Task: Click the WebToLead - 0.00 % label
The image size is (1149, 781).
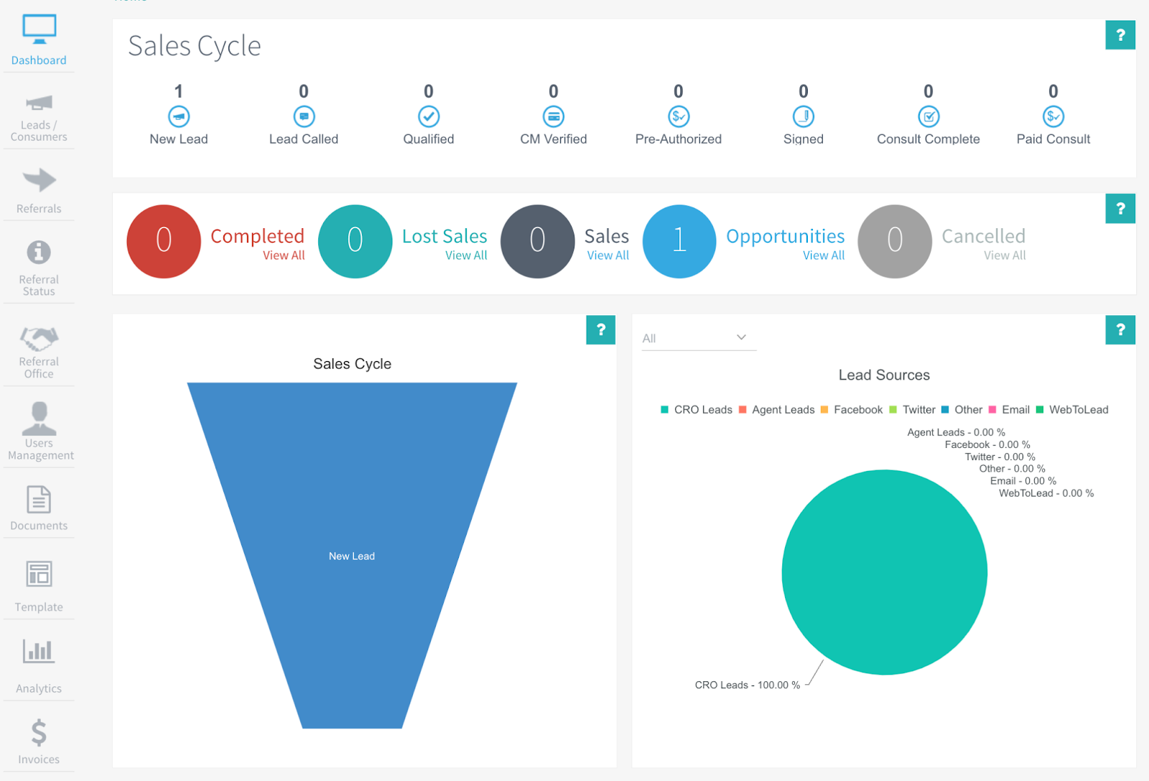Action: (1046, 493)
